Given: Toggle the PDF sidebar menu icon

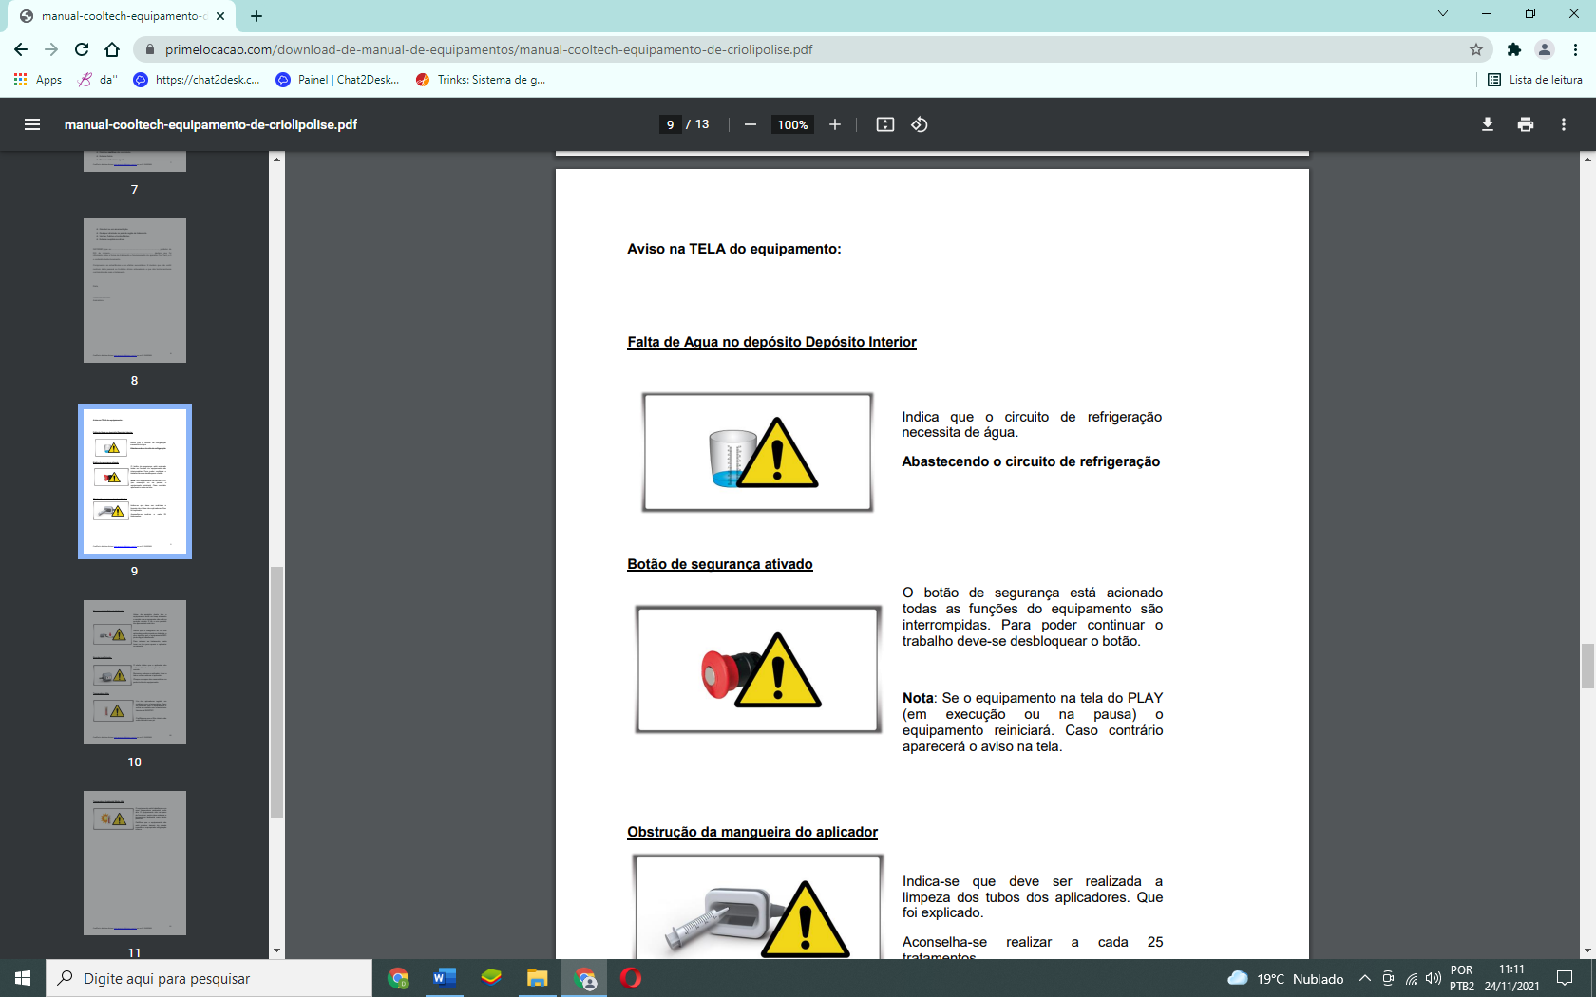Looking at the screenshot, I should (x=32, y=124).
